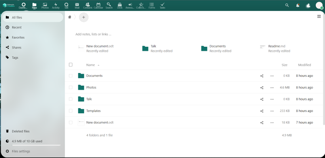
Task: Open New document.odt thumbnail in file list
Action: pos(81,122)
